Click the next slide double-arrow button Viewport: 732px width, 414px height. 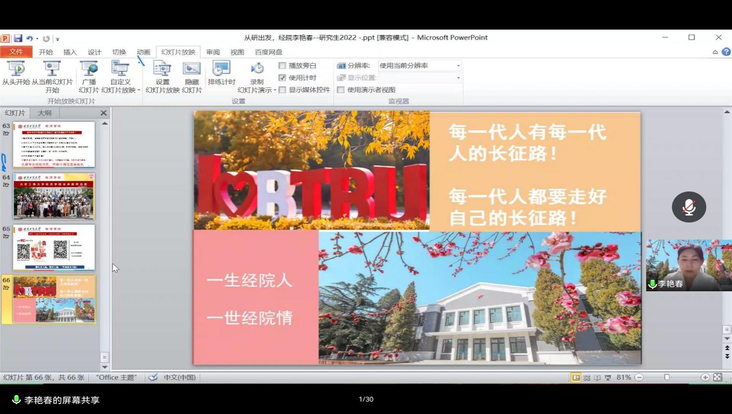727,356
